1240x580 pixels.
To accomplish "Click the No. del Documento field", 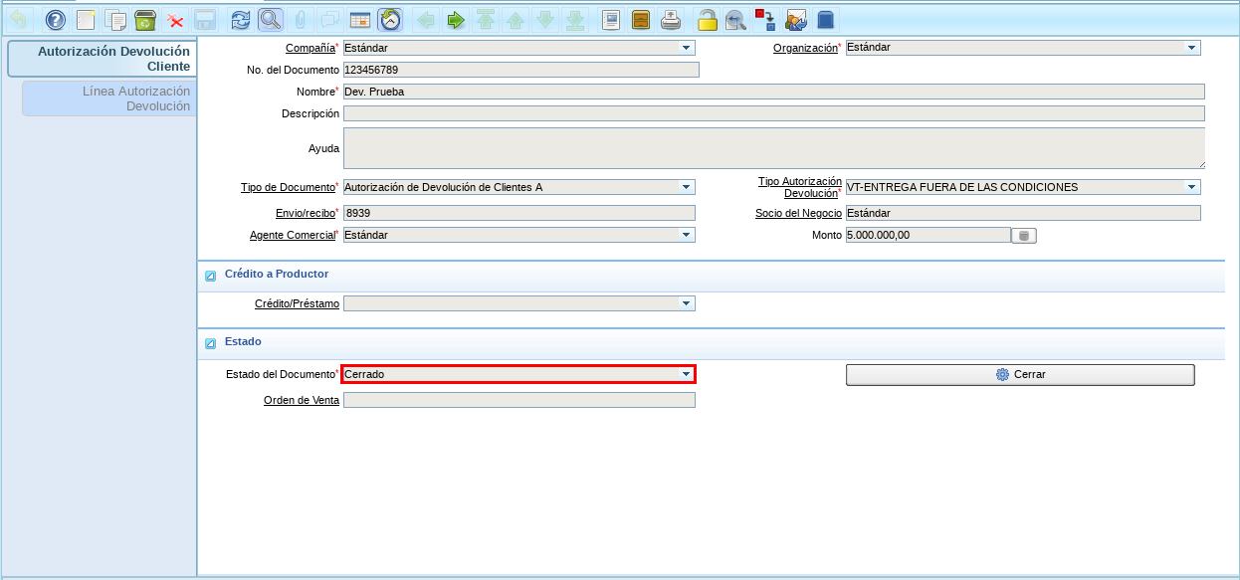I will tap(520, 70).
